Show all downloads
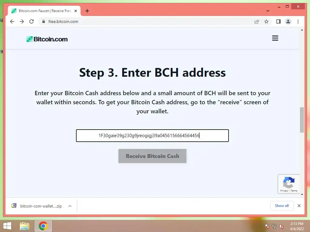Viewport: 310px width, 232px height. point(282,206)
